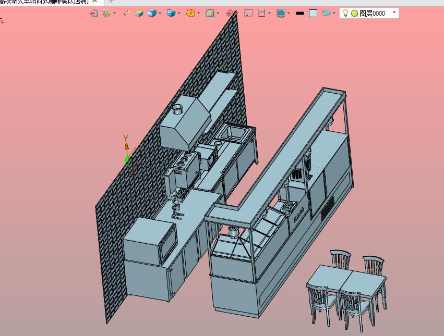Screen dimensions: 444x336
Task: Click the light blue face color swatch
Action: click(x=313, y=14)
